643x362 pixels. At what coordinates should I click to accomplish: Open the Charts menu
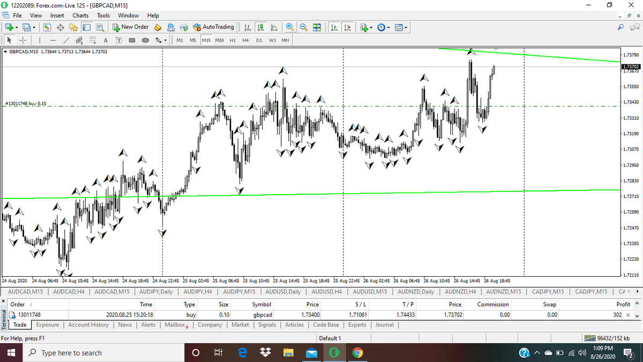point(80,16)
